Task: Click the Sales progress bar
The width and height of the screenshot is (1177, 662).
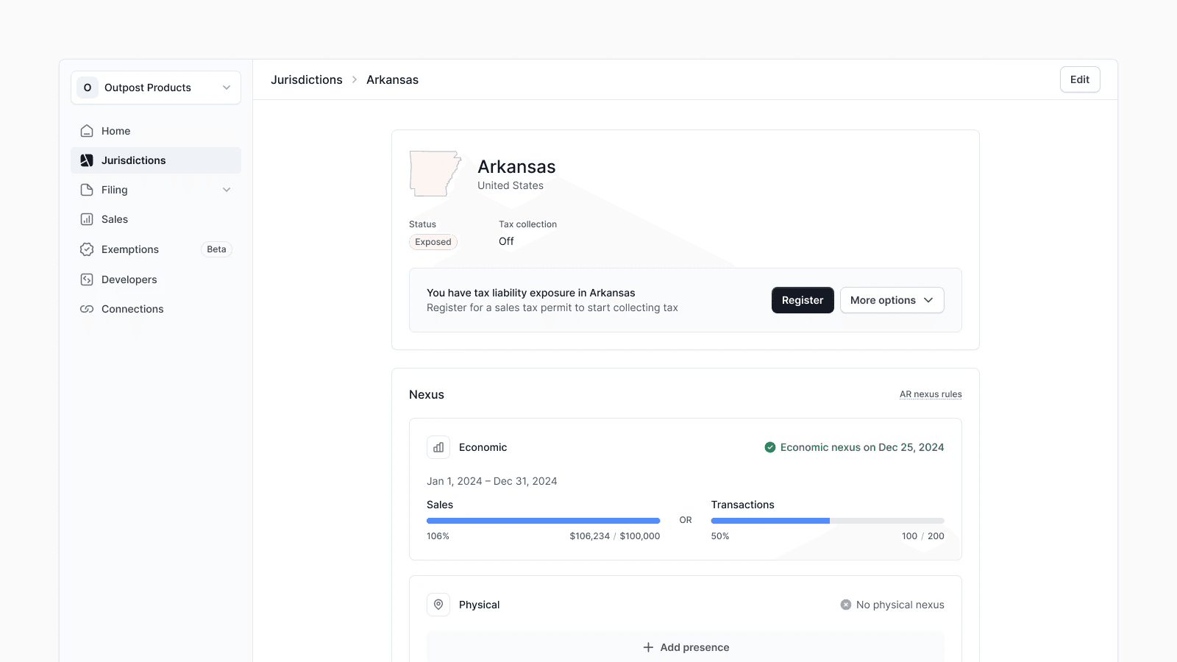Action: [543, 521]
